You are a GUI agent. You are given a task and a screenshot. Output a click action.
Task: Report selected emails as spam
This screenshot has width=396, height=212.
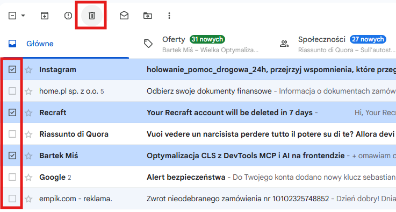(68, 16)
